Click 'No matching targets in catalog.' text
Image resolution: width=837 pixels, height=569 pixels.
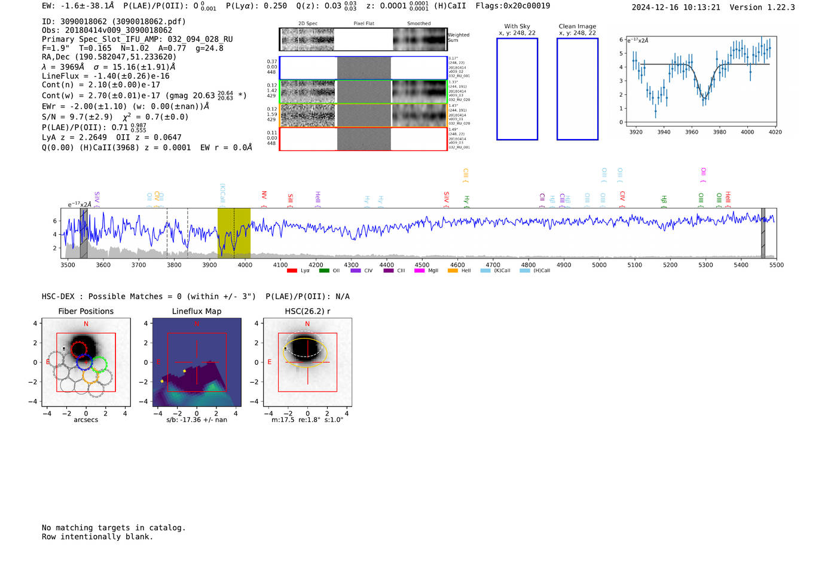pyautogui.click(x=114, y=528)
